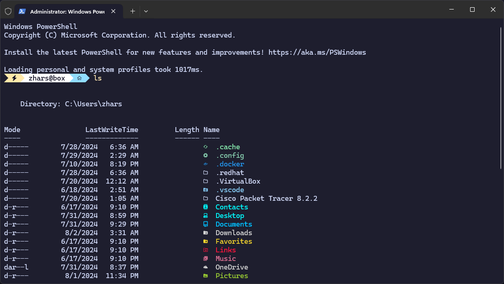The height and width of the screenshot is (284, 504).
Task: Expand the new tab profile dropdown
Action: pos(146,11)
